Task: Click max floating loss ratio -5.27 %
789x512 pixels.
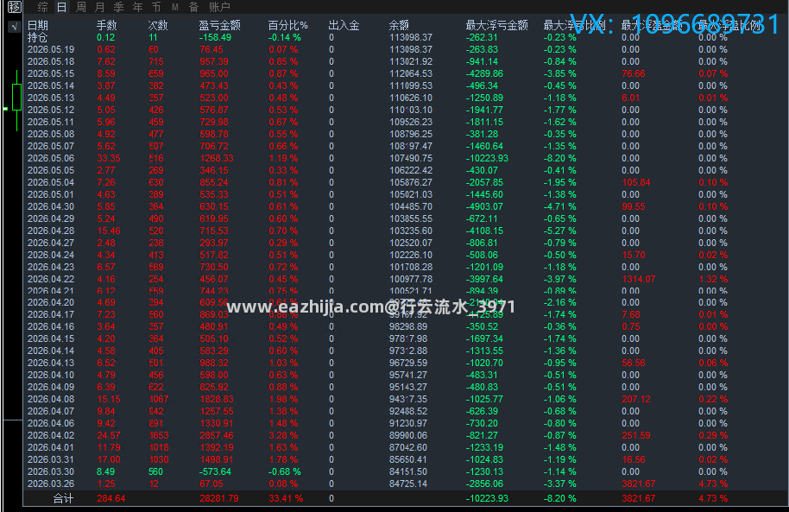Action: point(560,231)
